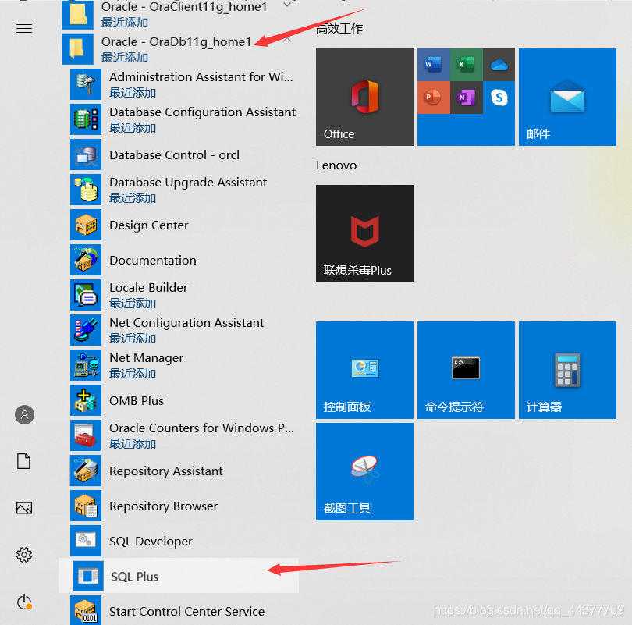This screenshot has width=632, height=625.
Task: Click the Repository Browser label
Action: pos(163,506)
